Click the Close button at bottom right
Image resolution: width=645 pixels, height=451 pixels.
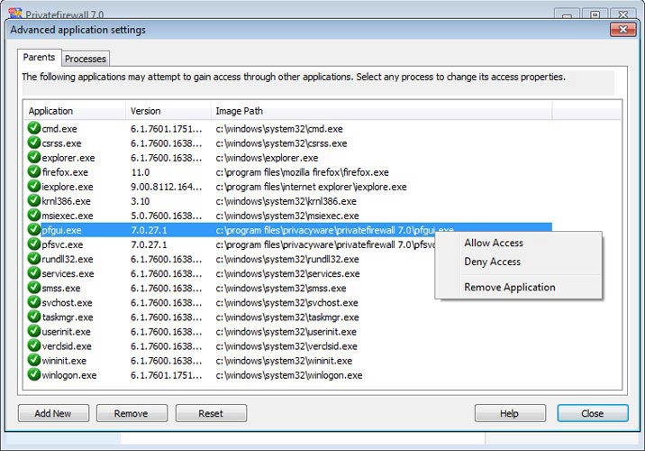click(x=593, y=413)
